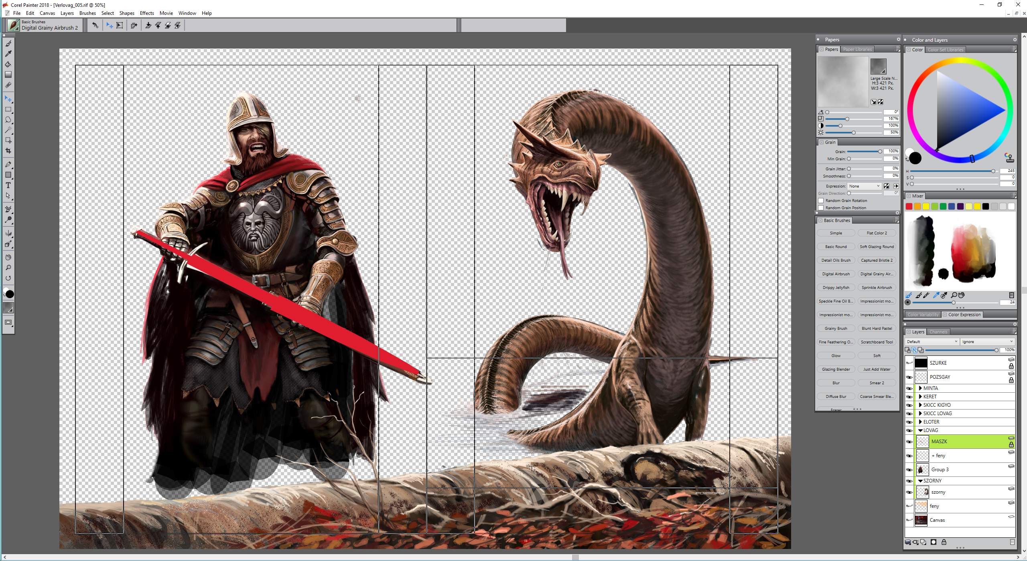
Task: Open the Brushes menu
Action: tap(87, 13)
